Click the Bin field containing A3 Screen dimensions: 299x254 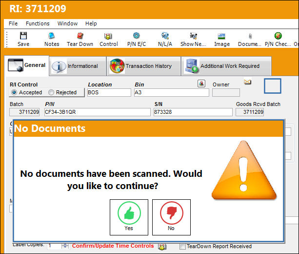tap(171, 92)
